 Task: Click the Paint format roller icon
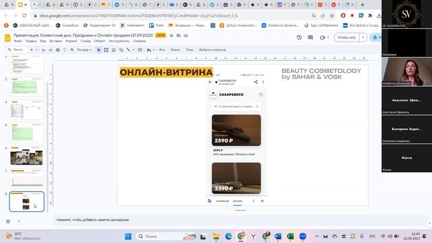tap(65, 50)
